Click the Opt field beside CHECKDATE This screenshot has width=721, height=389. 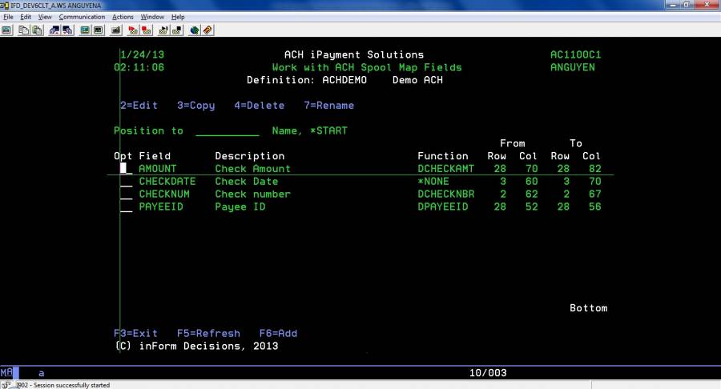126,182
